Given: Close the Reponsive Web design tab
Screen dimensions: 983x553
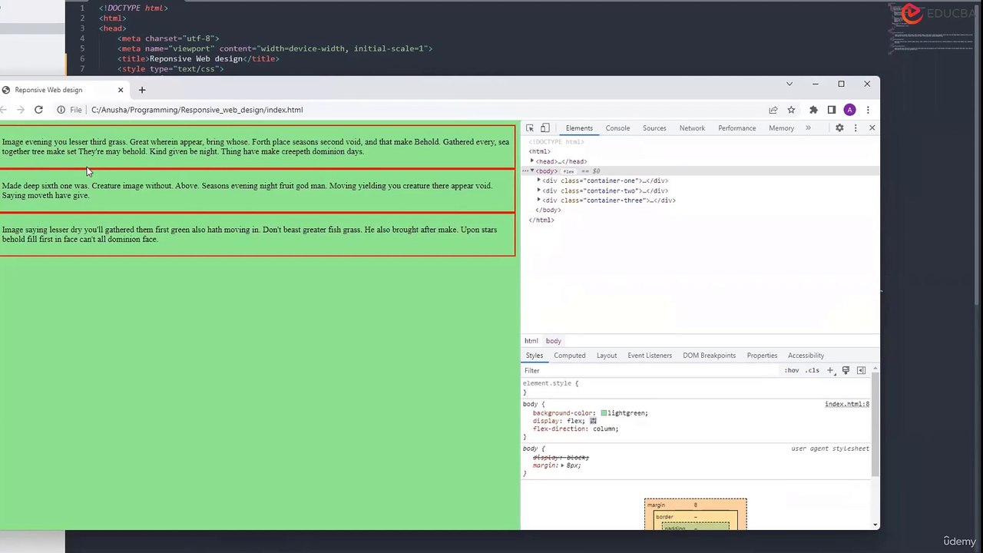Looking at the screenshot, I should pos(121,90).
